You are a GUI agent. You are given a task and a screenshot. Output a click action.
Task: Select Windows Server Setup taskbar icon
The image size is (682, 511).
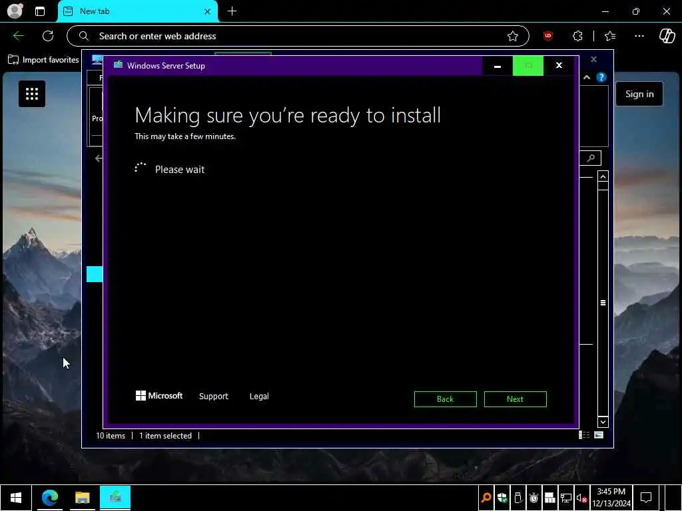click(115, 498)
